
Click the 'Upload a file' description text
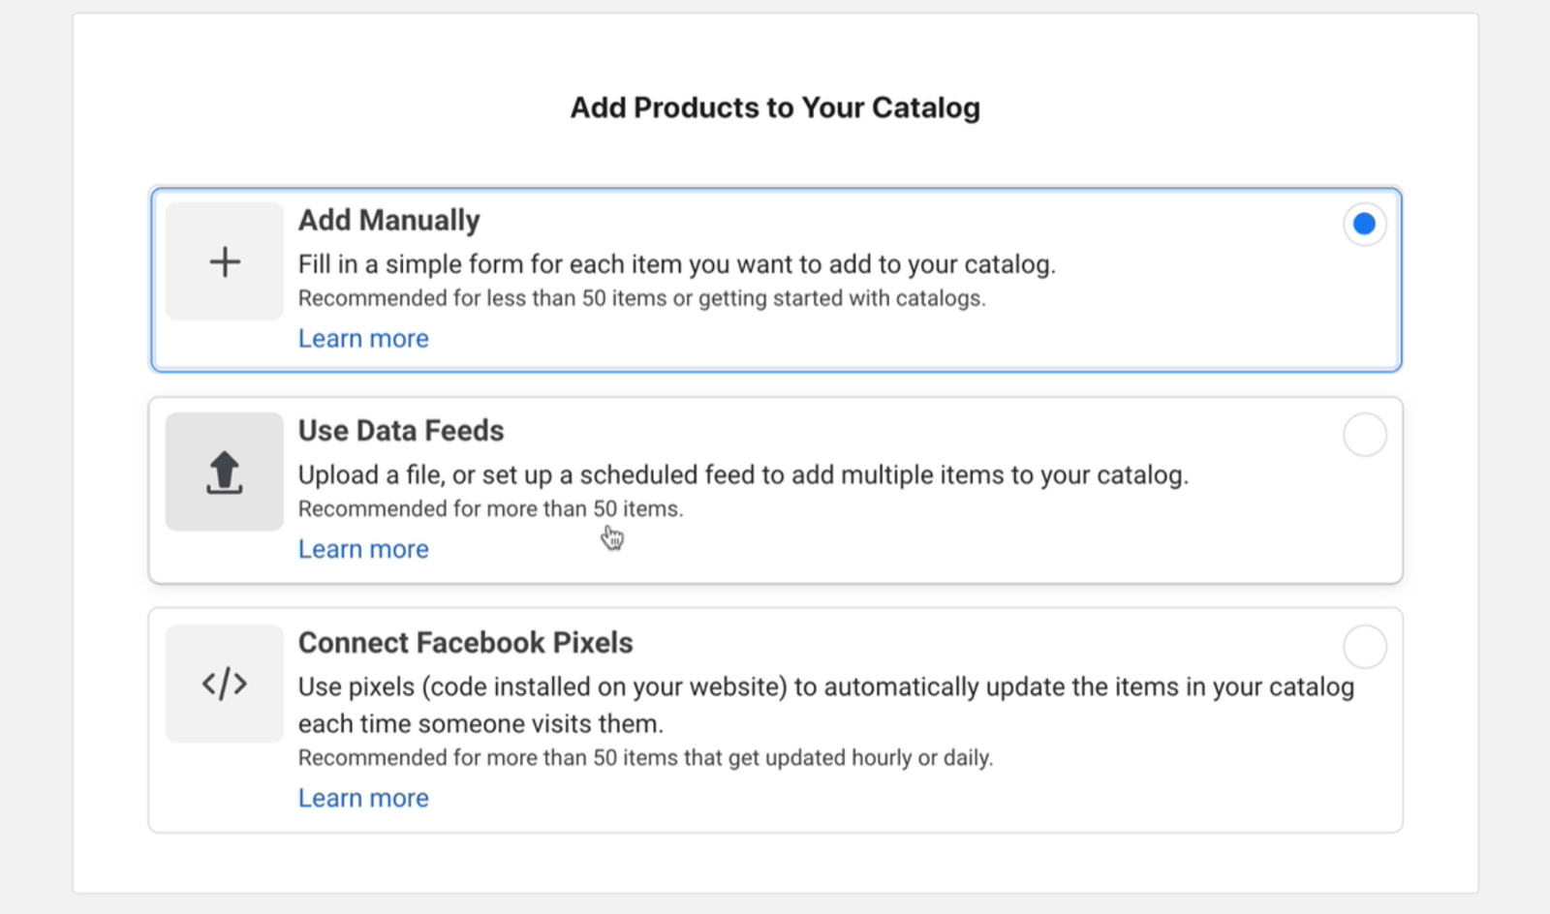click(743, 475)
